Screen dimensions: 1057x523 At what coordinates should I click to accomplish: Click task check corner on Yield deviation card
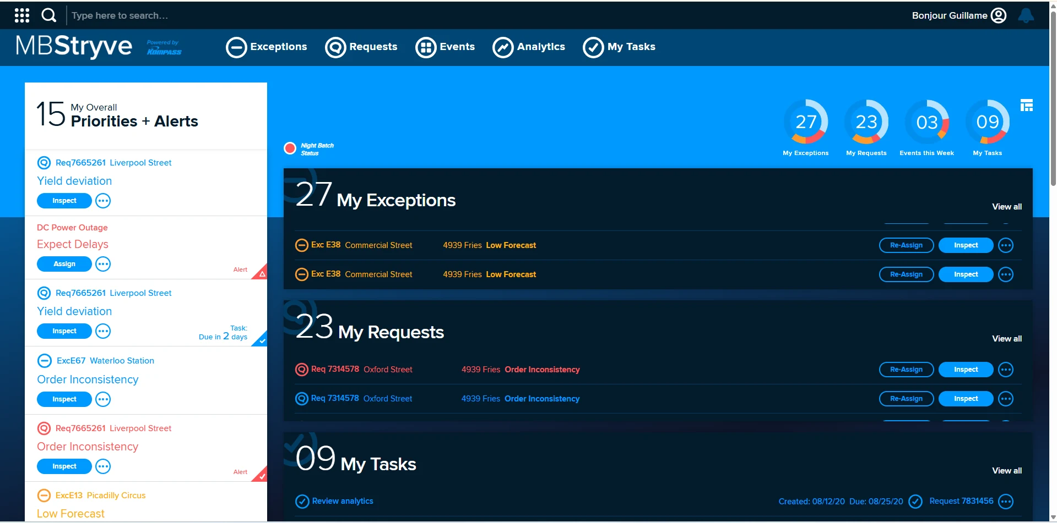[x=261, y=340]
